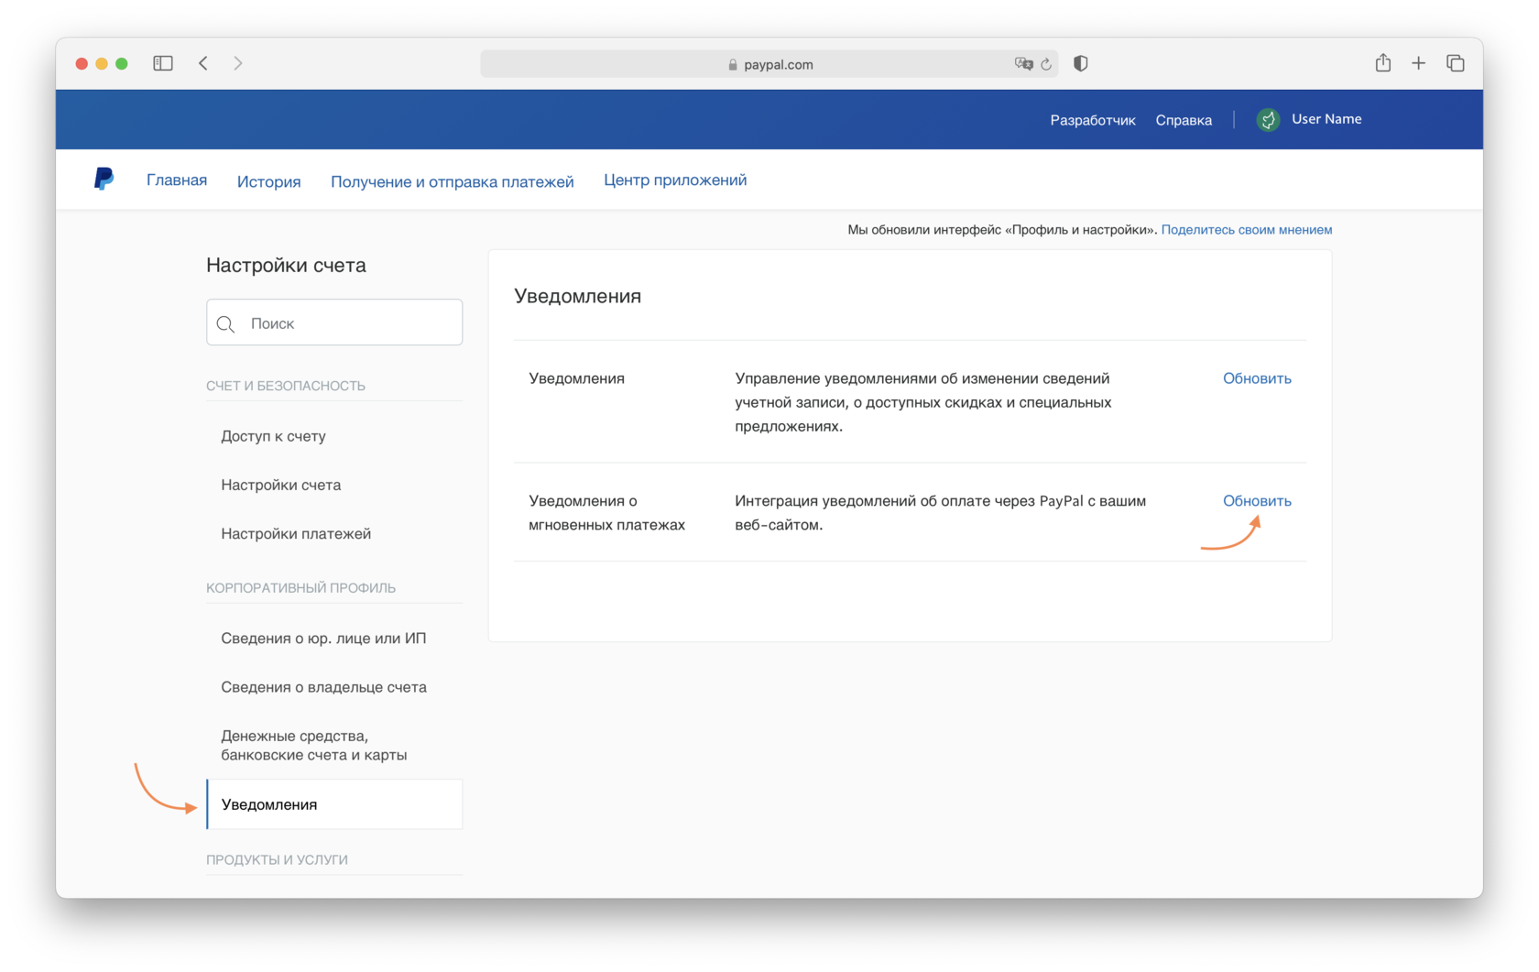1539x972 pixels.
Task: Click the Управление уведомлениями description text
Action: tap(922, 402)
